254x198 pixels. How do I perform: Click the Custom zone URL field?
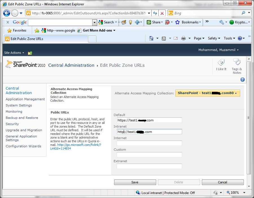[149, 155]
